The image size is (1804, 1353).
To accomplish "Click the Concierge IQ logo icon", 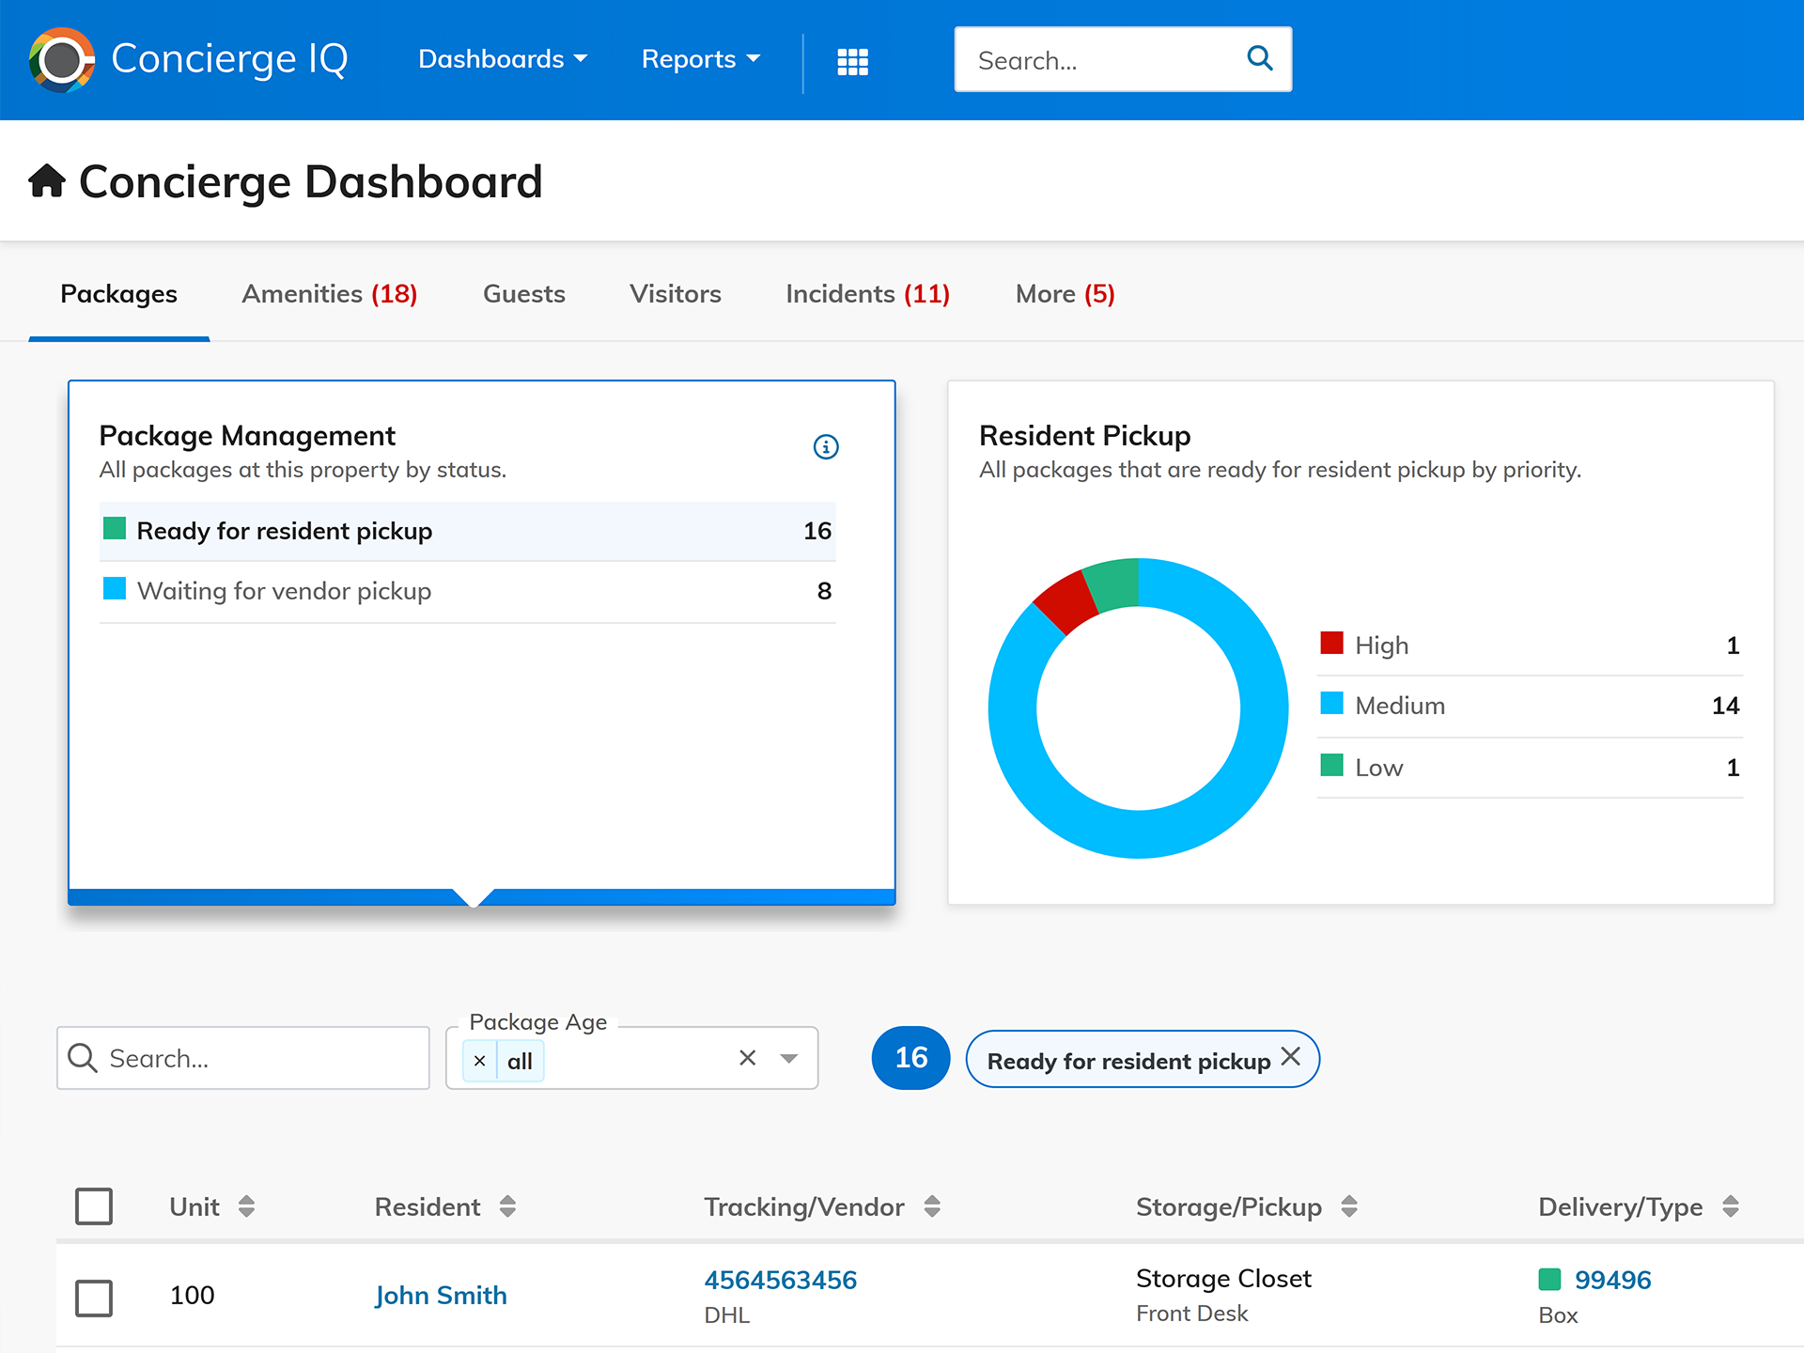I will [62, 60].
